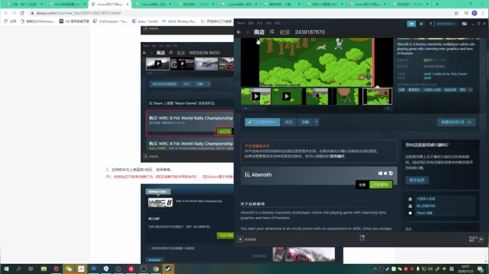Open the online PvP feature link
Image resolution: width=489 pixels, height=274 pixels.
point(425,206)
